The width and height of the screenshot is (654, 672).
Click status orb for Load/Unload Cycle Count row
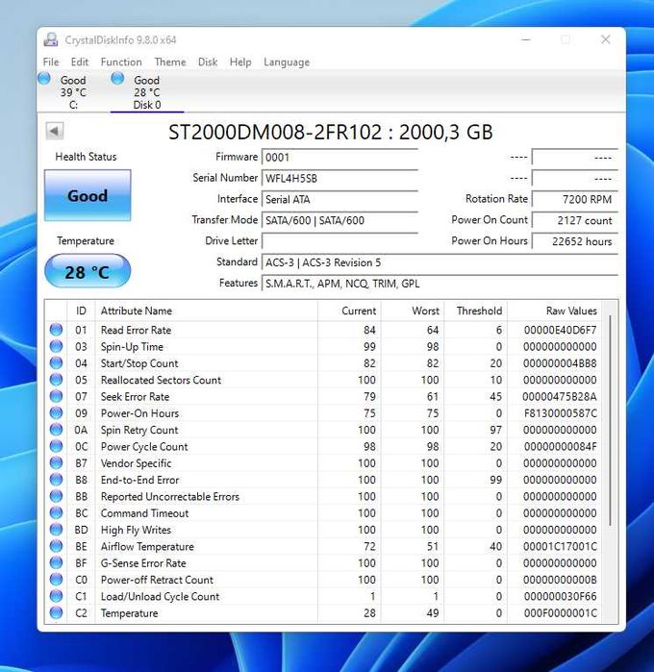pyautogui.click(x=56, y=596)
